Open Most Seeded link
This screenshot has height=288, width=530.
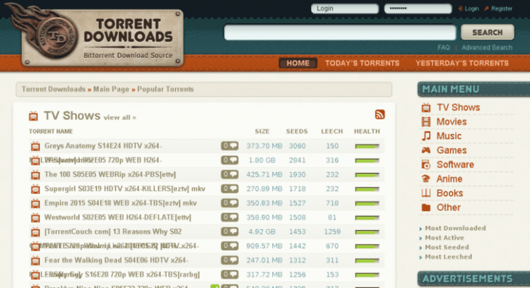(x=447, y=247)
